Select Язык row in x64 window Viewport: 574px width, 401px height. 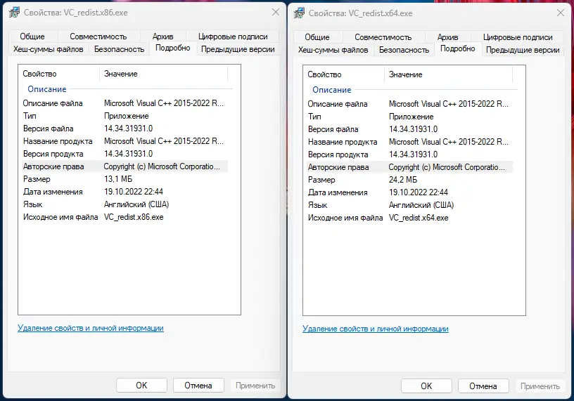click(x=409, y=205)
